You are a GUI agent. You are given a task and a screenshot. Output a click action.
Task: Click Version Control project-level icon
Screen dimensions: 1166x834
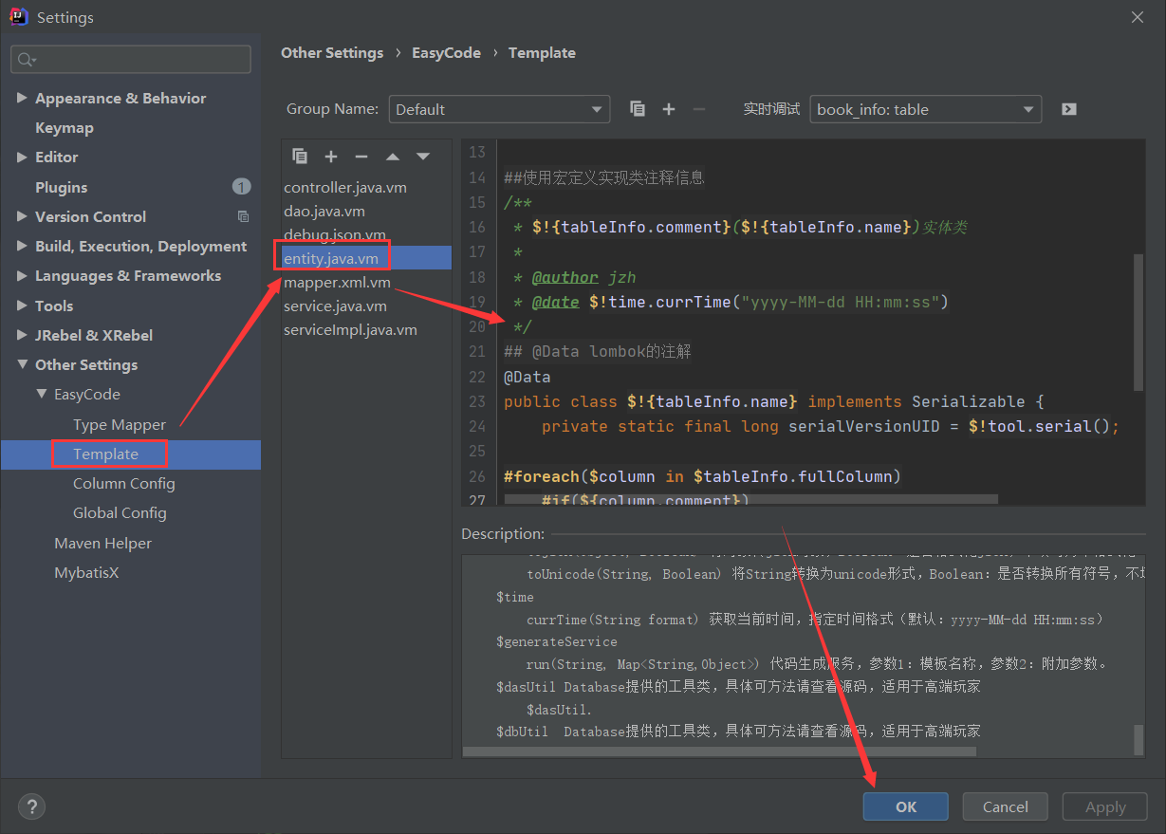click(x=243, y=216)
